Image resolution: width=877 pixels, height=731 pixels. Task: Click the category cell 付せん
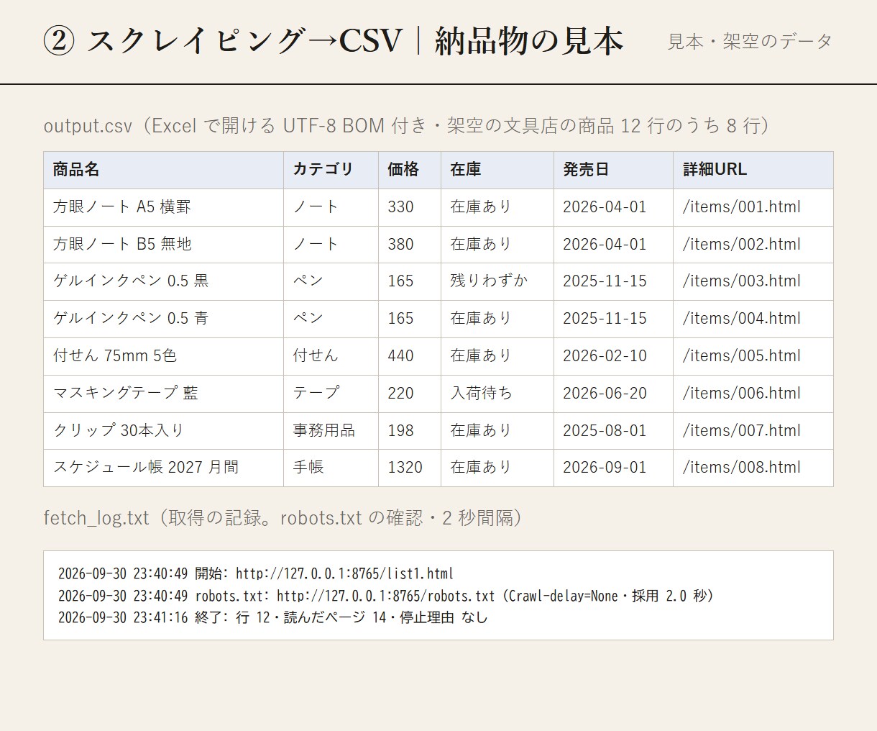tap(331, 356)
